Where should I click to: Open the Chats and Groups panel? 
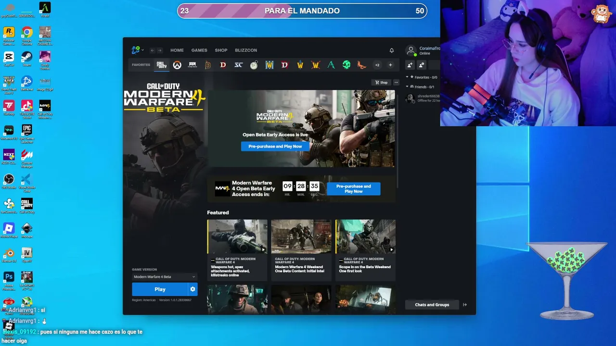point(432,305)
